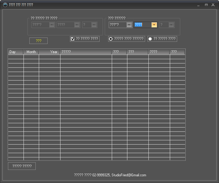Click the application icon in the title bar
219x183 pixels.
coord(5,5)
